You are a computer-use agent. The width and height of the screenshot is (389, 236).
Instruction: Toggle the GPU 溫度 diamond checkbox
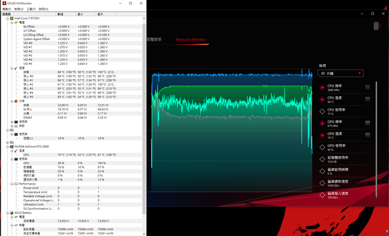[x=322, y=136]
